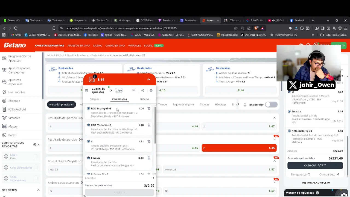Viewport: 350px width, 197px height.
Task: Select the Hándicap market tab
Action: [220, 105]
